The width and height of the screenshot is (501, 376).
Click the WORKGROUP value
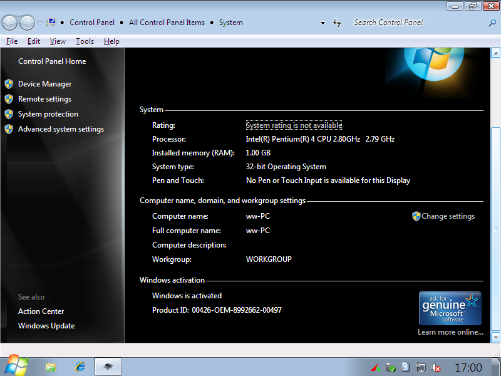pyautogui.click(x=269, y=259)
